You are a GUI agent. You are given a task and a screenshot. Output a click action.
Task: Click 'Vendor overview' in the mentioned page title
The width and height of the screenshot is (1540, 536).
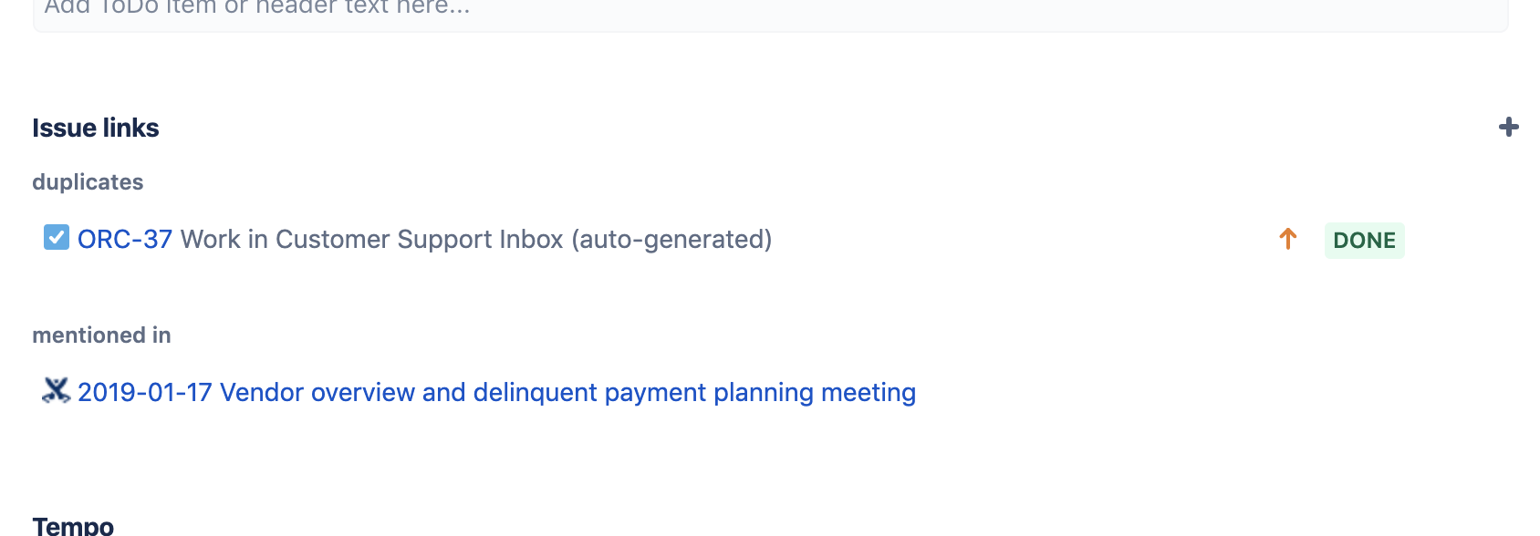317,392
